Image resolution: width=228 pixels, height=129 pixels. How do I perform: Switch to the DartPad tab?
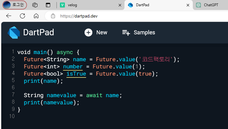(x=158, y=5)
